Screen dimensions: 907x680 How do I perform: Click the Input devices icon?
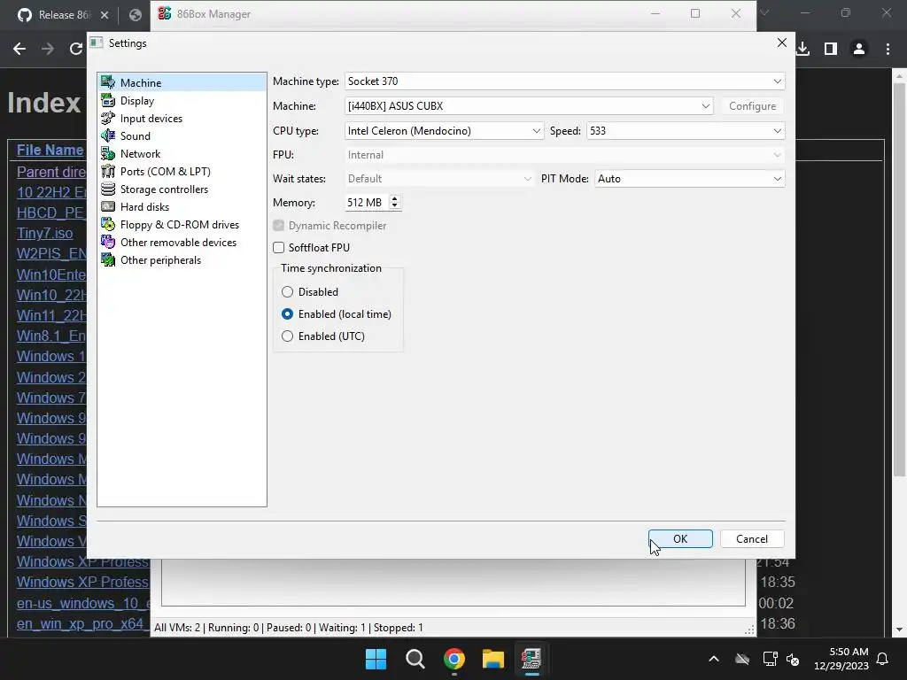[x=108, y=118]
